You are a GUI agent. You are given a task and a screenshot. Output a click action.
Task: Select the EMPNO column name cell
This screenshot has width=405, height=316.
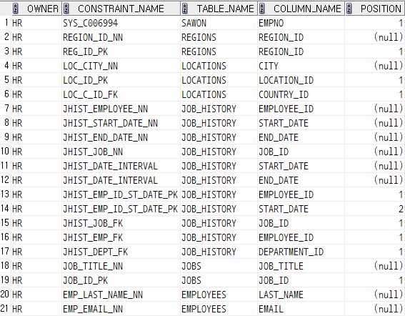tap(301, 23)
